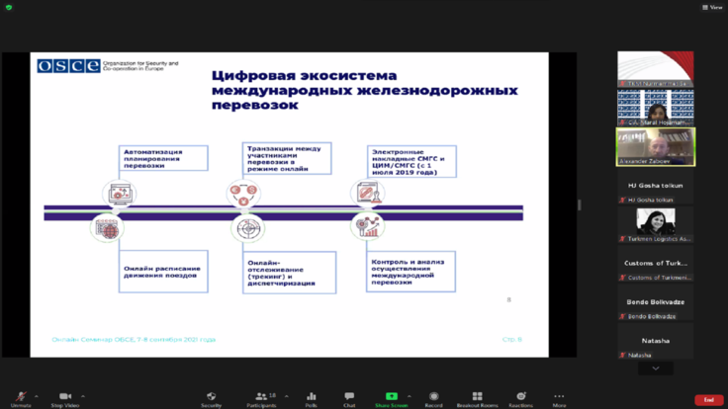Click the red End meeting button

(707, 399)
